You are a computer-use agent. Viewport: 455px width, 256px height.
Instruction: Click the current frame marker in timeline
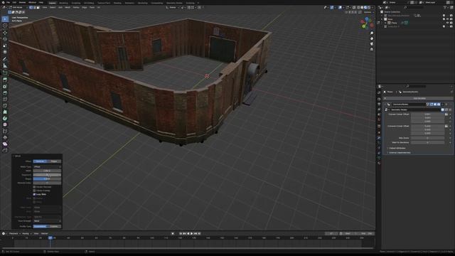tap(50, 238)
